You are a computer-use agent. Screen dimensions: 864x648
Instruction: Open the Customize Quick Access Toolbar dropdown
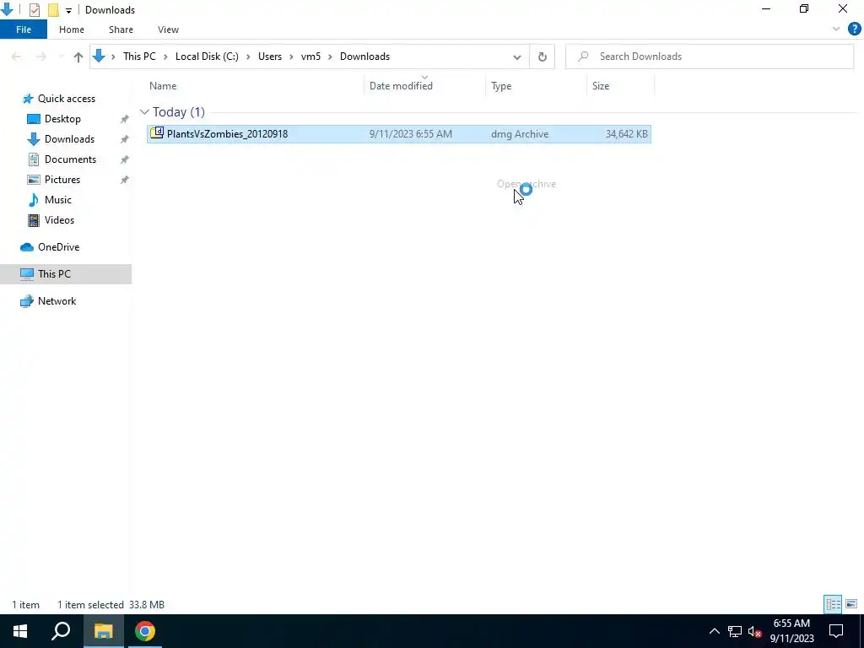tap(68, 10)
